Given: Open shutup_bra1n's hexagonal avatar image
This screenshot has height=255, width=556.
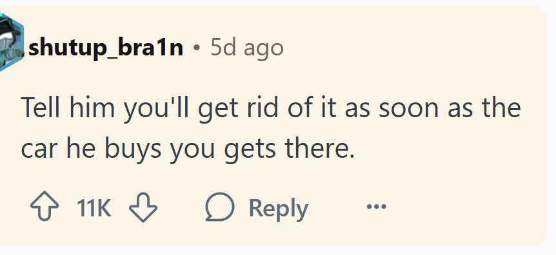Looking at the screenshot, I should point(12,42).
